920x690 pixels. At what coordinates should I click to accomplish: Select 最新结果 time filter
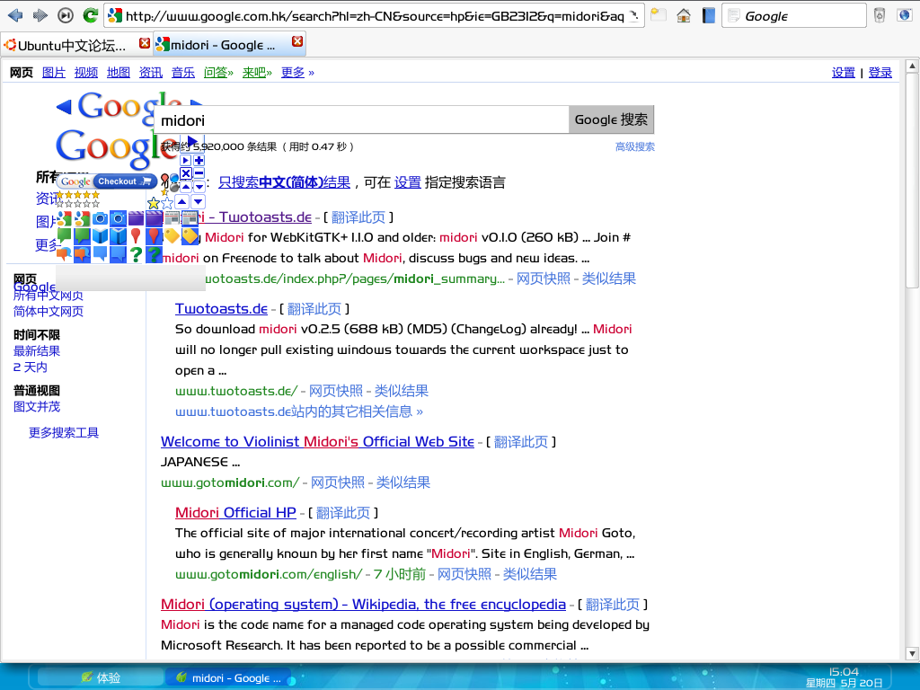click(x=36, y=351)
